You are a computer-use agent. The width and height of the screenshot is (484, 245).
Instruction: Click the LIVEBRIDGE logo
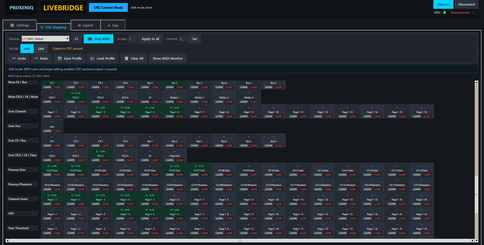pyautogui.click(x=63, y=8)
